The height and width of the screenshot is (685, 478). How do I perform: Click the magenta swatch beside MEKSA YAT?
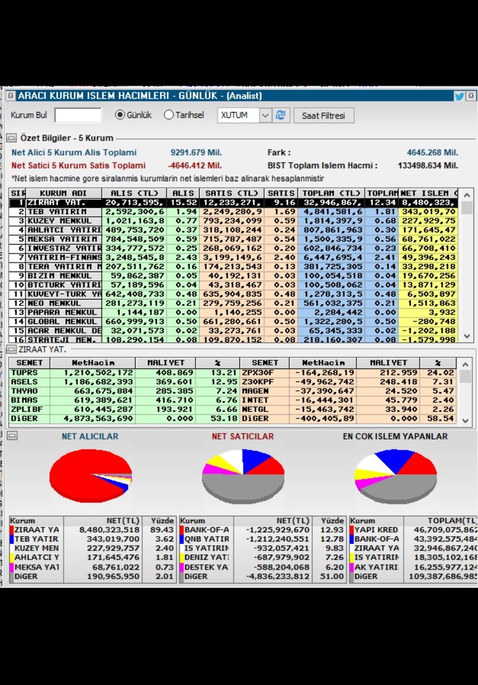(x=12, y=566)
